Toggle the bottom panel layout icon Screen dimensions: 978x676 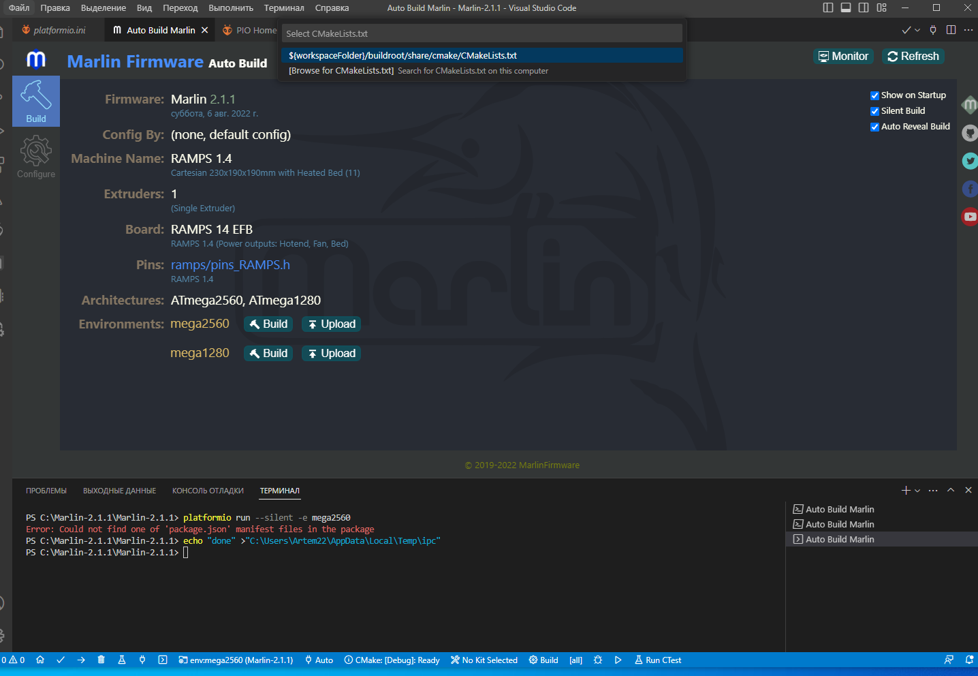click(x=846, y=7)
